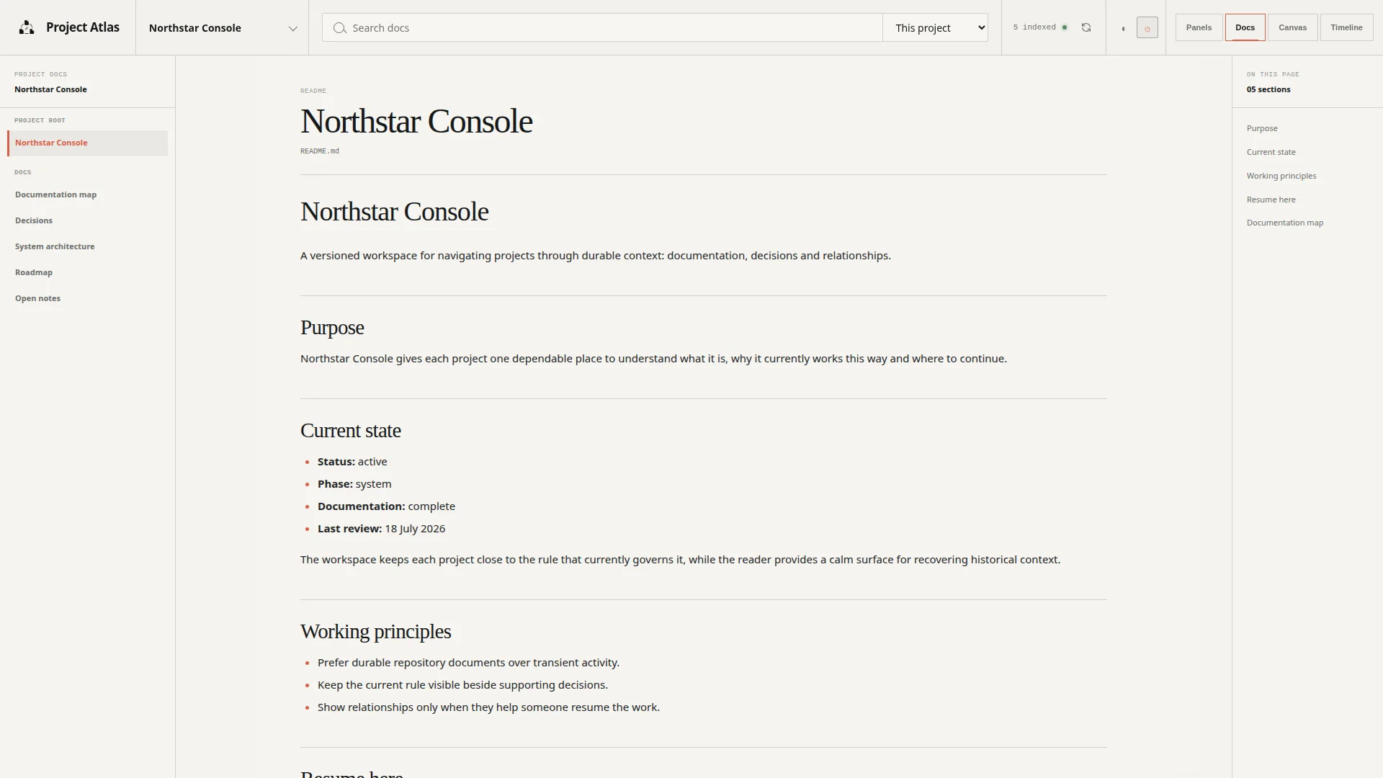This screenshot has width=1383, height=778.
Task: Switch to the Panels tab
Action: tap(1199, 27)
